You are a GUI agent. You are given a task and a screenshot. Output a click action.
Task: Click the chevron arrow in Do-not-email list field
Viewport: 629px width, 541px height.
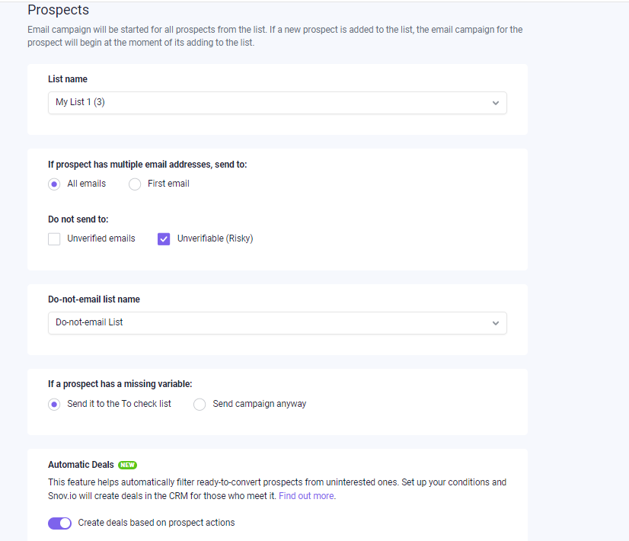pyautogui.click(x=496, y=323)
